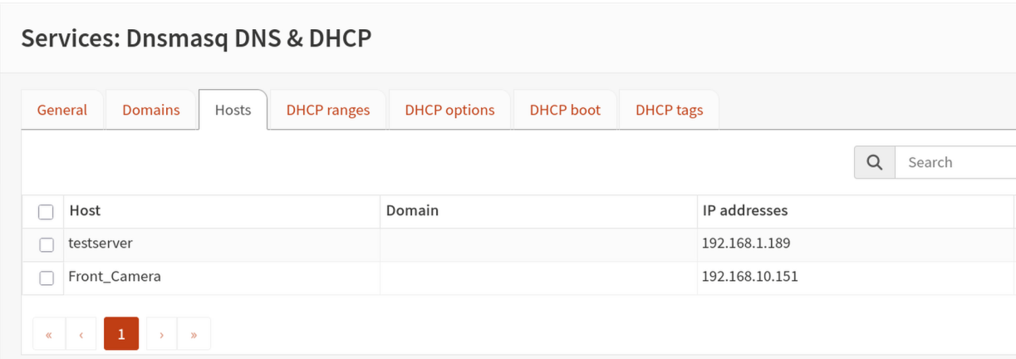This screenshot has height=359, width=1016.
Task: Click the search magnifier icon
Action: point(874,163)
